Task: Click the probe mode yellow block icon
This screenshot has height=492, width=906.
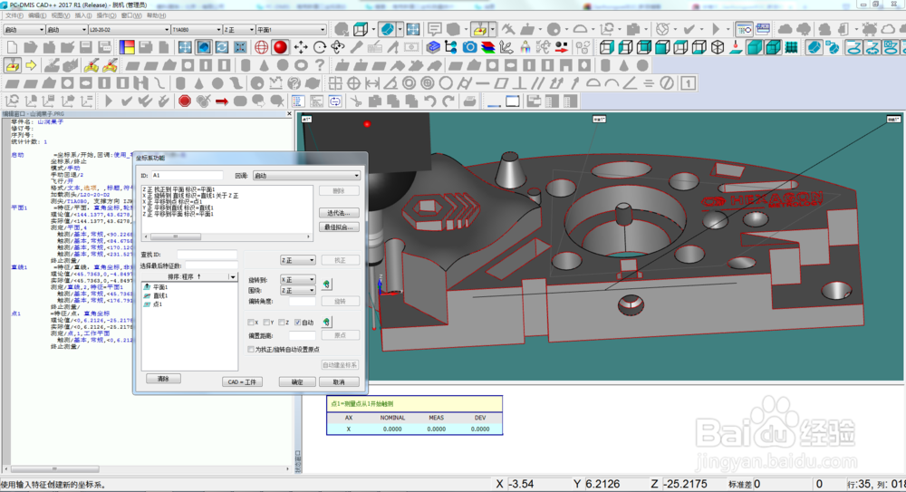Action: 12,65
